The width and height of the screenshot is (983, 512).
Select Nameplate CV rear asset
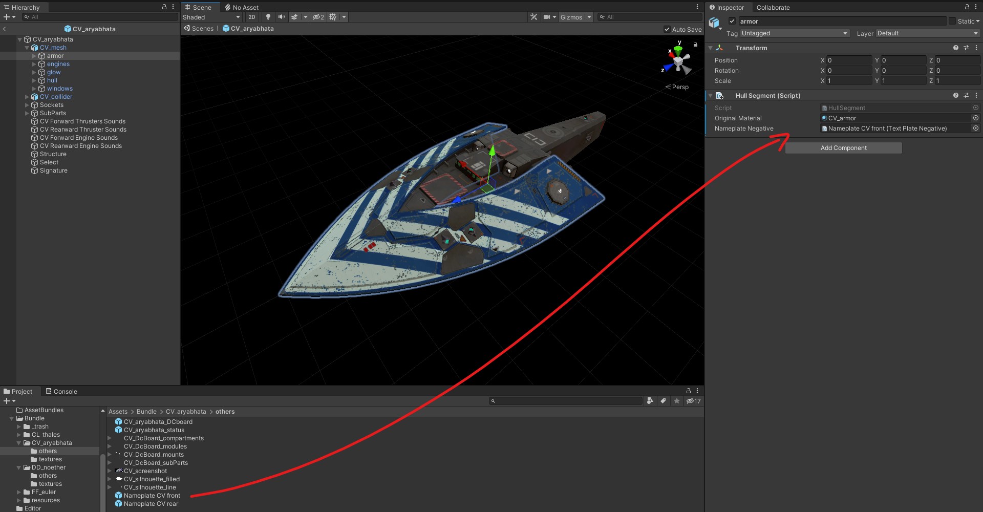[x=151, y=504]
